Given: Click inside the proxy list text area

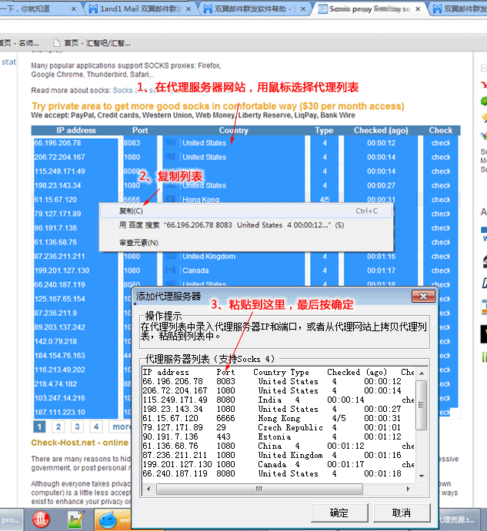Looking at the screenshot, I should [277, 423].
